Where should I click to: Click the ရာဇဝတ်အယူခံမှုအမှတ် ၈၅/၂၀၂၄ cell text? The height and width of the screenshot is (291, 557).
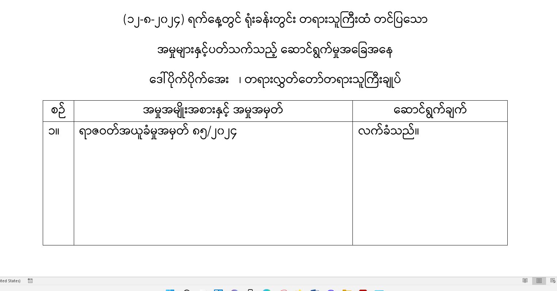[158, 132]
